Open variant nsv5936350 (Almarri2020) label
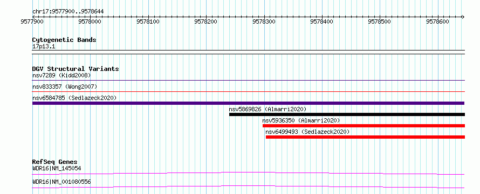This screenshot has height=194, width=480. coord(301,121)
